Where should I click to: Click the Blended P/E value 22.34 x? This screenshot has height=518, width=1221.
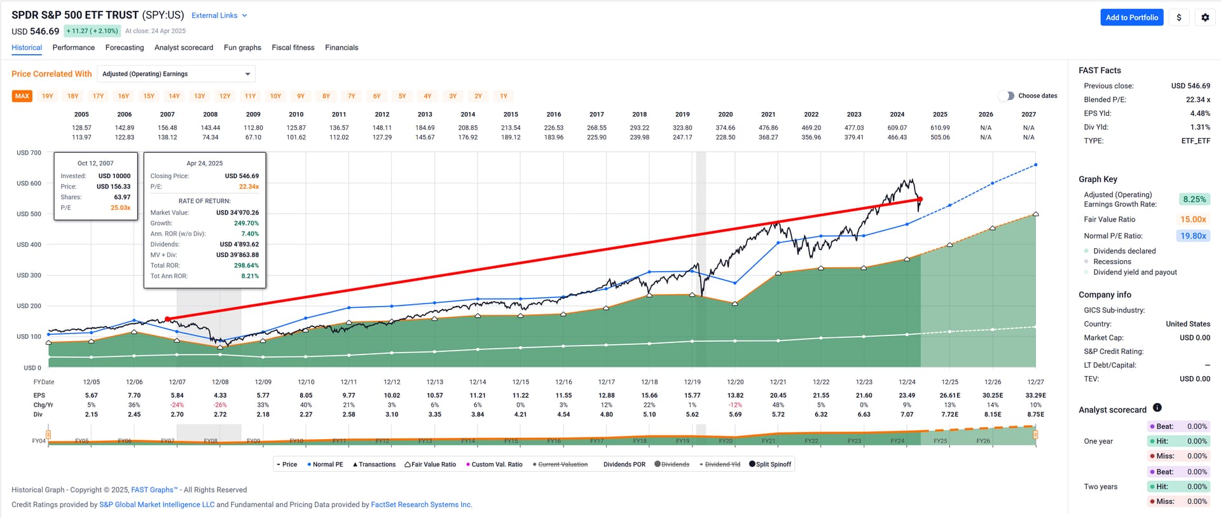pos(1198,100)
